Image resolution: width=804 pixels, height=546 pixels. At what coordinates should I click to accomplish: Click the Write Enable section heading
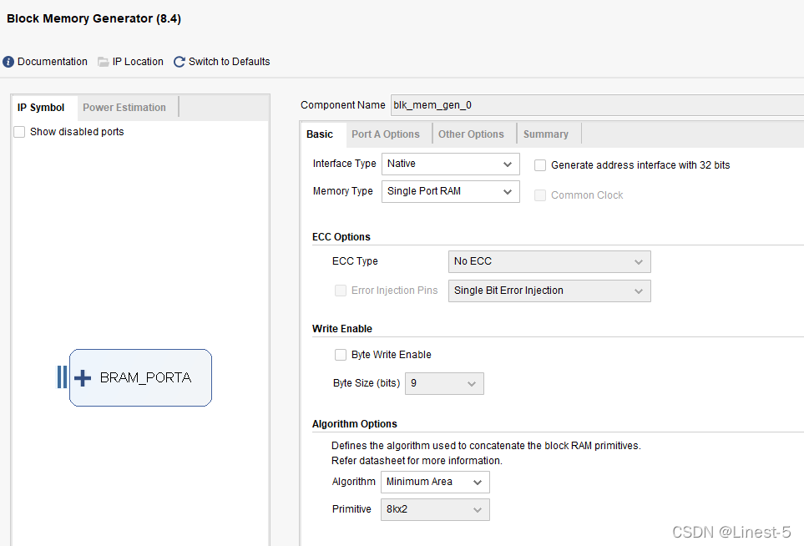342,329
